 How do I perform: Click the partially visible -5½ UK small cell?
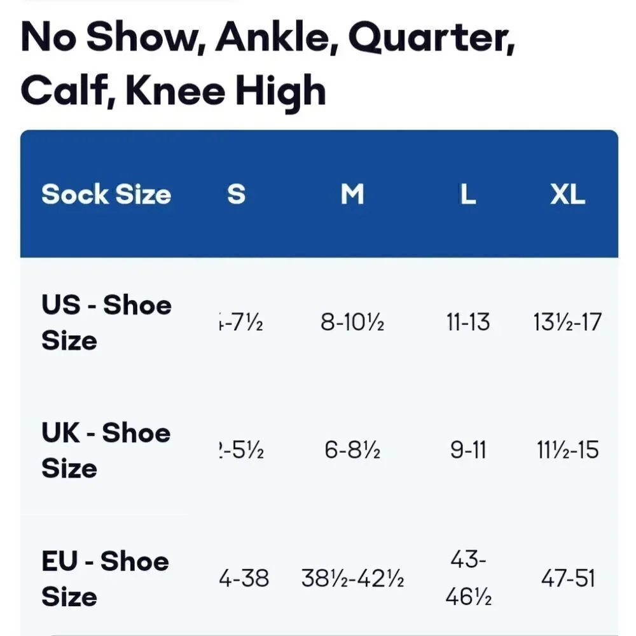(x=241, y=450)
